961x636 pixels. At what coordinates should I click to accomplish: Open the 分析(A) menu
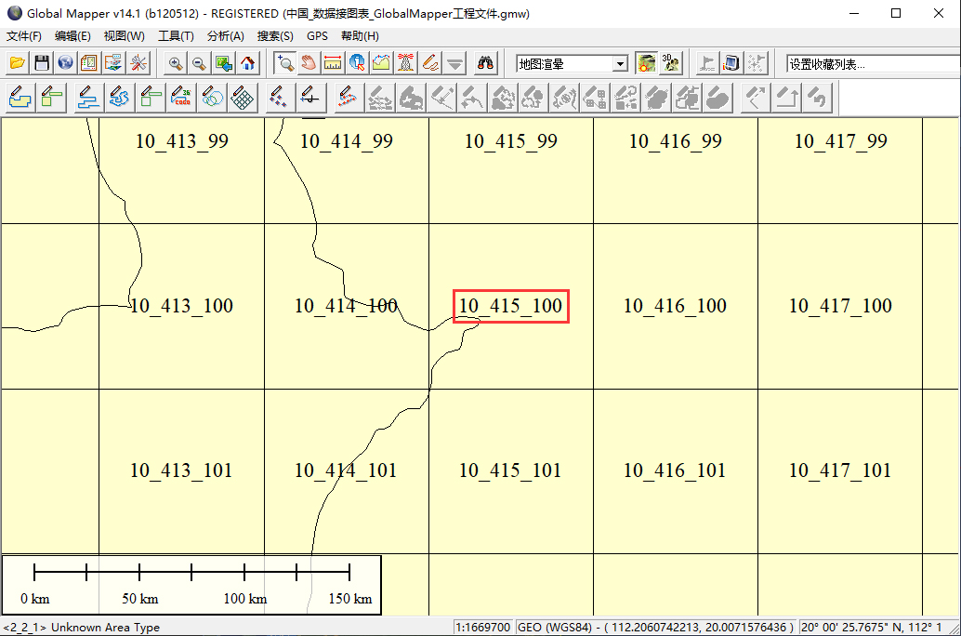click(225, 36)
